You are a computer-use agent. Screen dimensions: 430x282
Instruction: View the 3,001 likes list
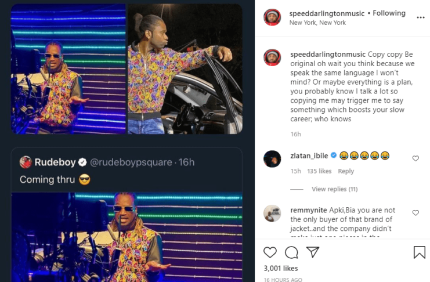281,268
